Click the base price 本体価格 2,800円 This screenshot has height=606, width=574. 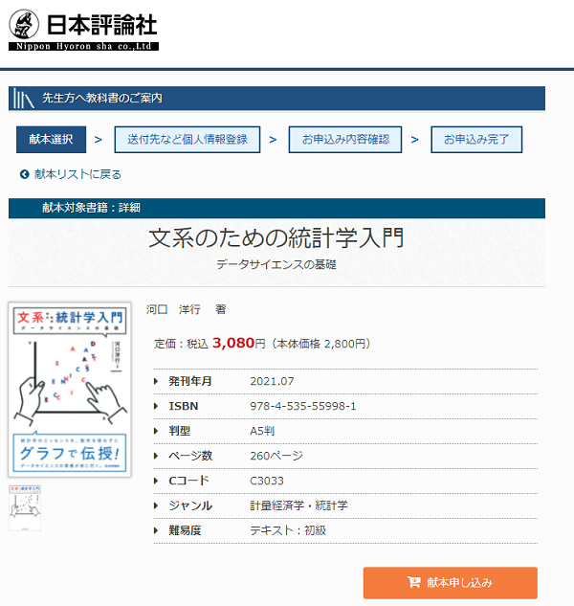[x=320, y=344]
